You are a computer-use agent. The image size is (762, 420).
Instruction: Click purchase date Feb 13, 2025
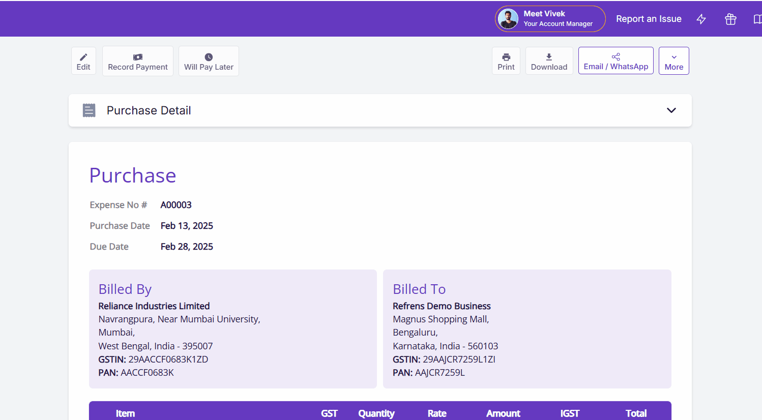[187, 226]
